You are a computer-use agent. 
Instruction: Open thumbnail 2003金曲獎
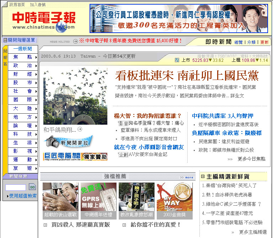point(175,201)
